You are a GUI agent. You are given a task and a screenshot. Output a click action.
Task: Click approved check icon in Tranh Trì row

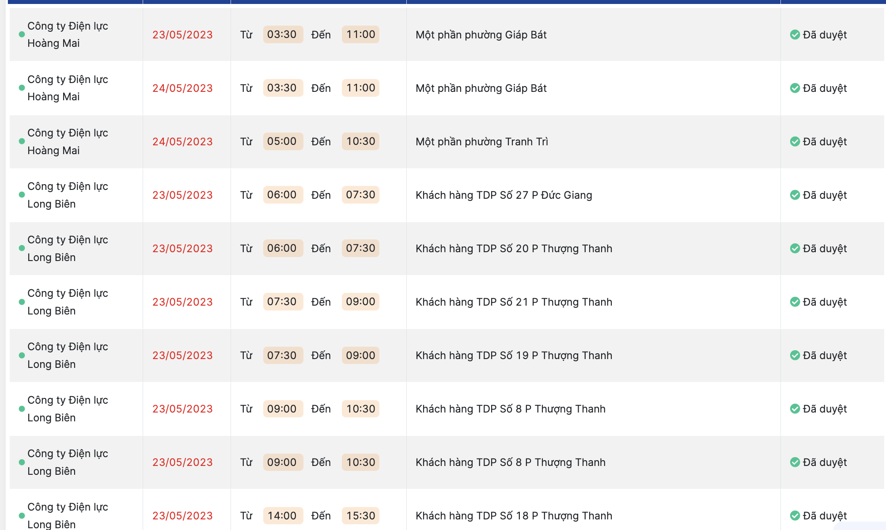point(795,141)
